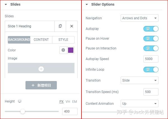Open the Transition dropdown set to Slide
This screenshot has width=168, height=119.
(x=139, y=80)
